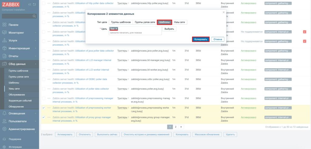311x149 pixels.
Task: Click the Интеграции icon
Action: pos(4,147)
